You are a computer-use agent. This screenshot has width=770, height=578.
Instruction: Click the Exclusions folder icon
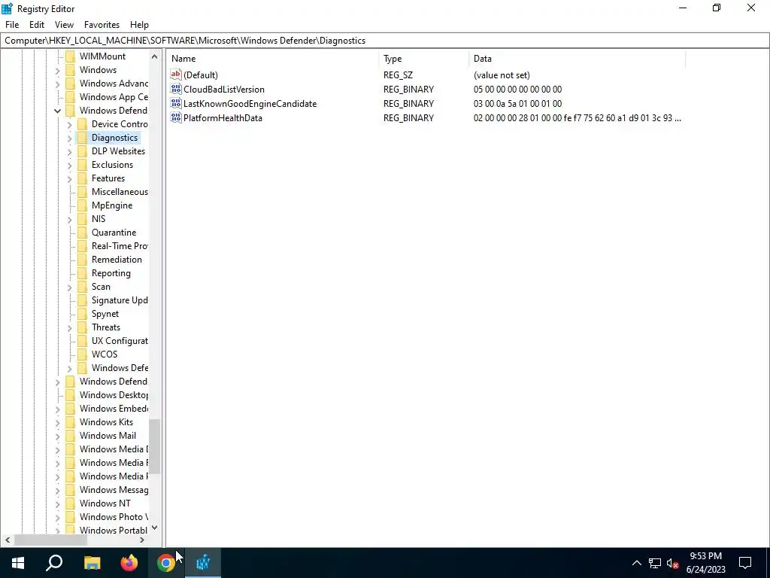(82, 165)
